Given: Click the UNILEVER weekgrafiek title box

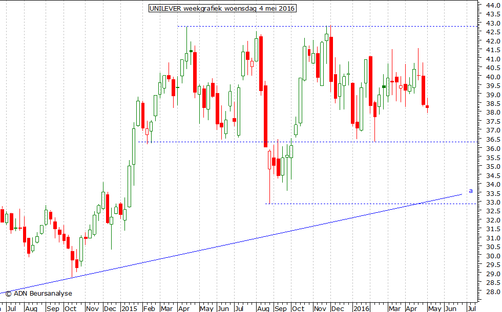Looking at the screenshot, I should (x=222, y=8).
